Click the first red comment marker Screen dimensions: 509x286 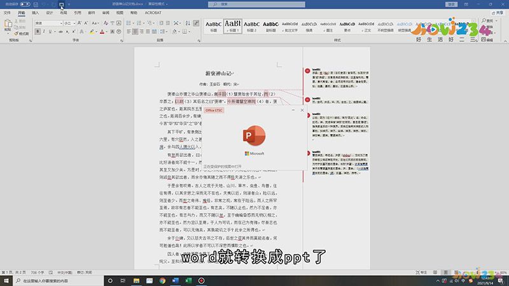point(307,71)
